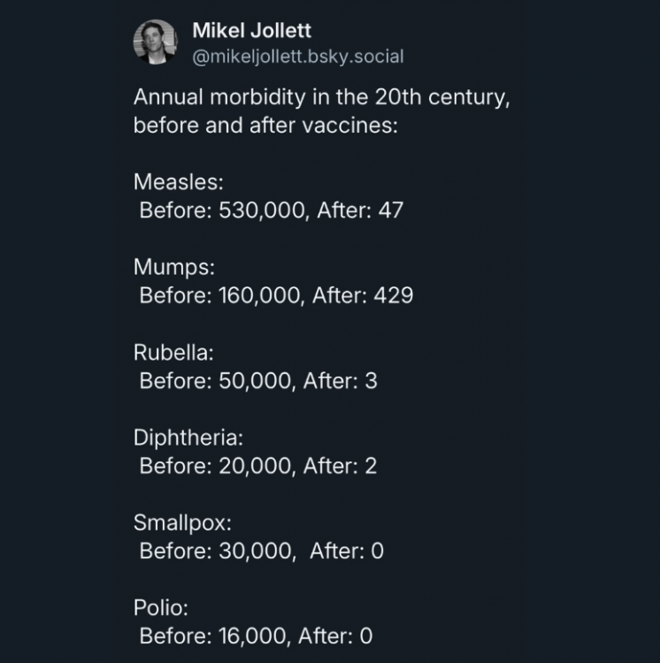Select the "Measles:" heading
The image size is (660, 663).
point(178,182)
